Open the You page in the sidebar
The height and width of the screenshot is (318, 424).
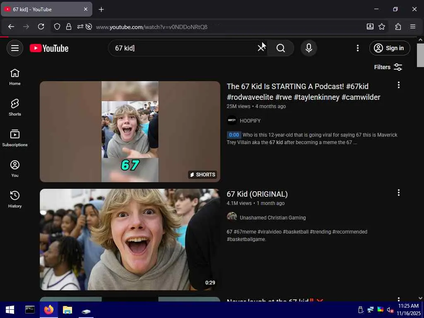point(15,169)
